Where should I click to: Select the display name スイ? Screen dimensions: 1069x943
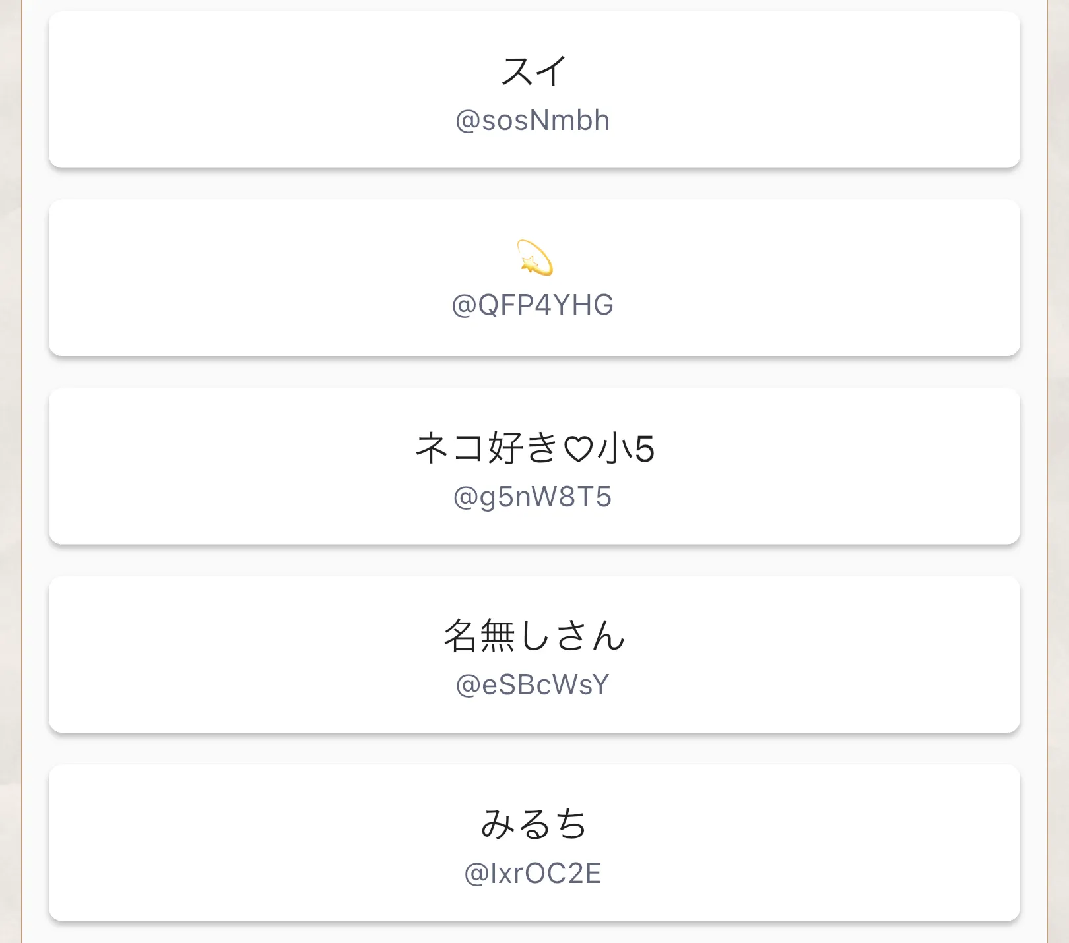click(x=534, y=71)
